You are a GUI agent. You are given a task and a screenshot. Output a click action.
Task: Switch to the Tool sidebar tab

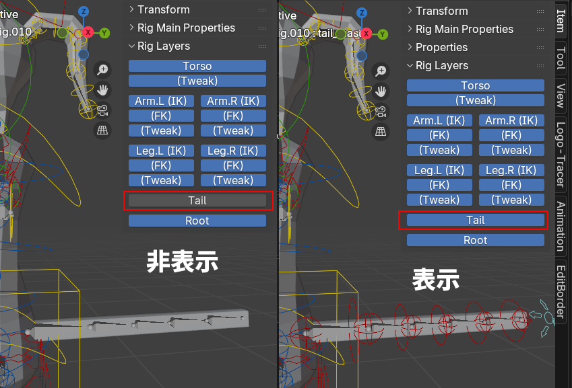(x=561, y=58)
